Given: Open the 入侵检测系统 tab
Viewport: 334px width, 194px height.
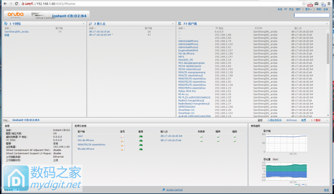Looking at the screenshot, I should pos(276,120).
